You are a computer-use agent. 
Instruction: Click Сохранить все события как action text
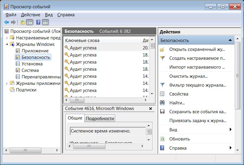tap(198, 112)
